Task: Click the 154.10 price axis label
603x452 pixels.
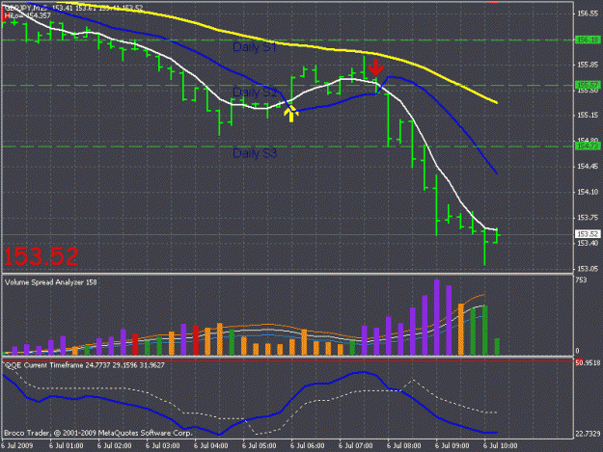Action: [588, 192]
